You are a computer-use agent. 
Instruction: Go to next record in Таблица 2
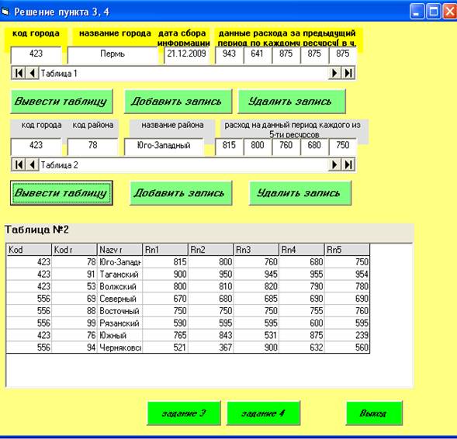(334, 165)
